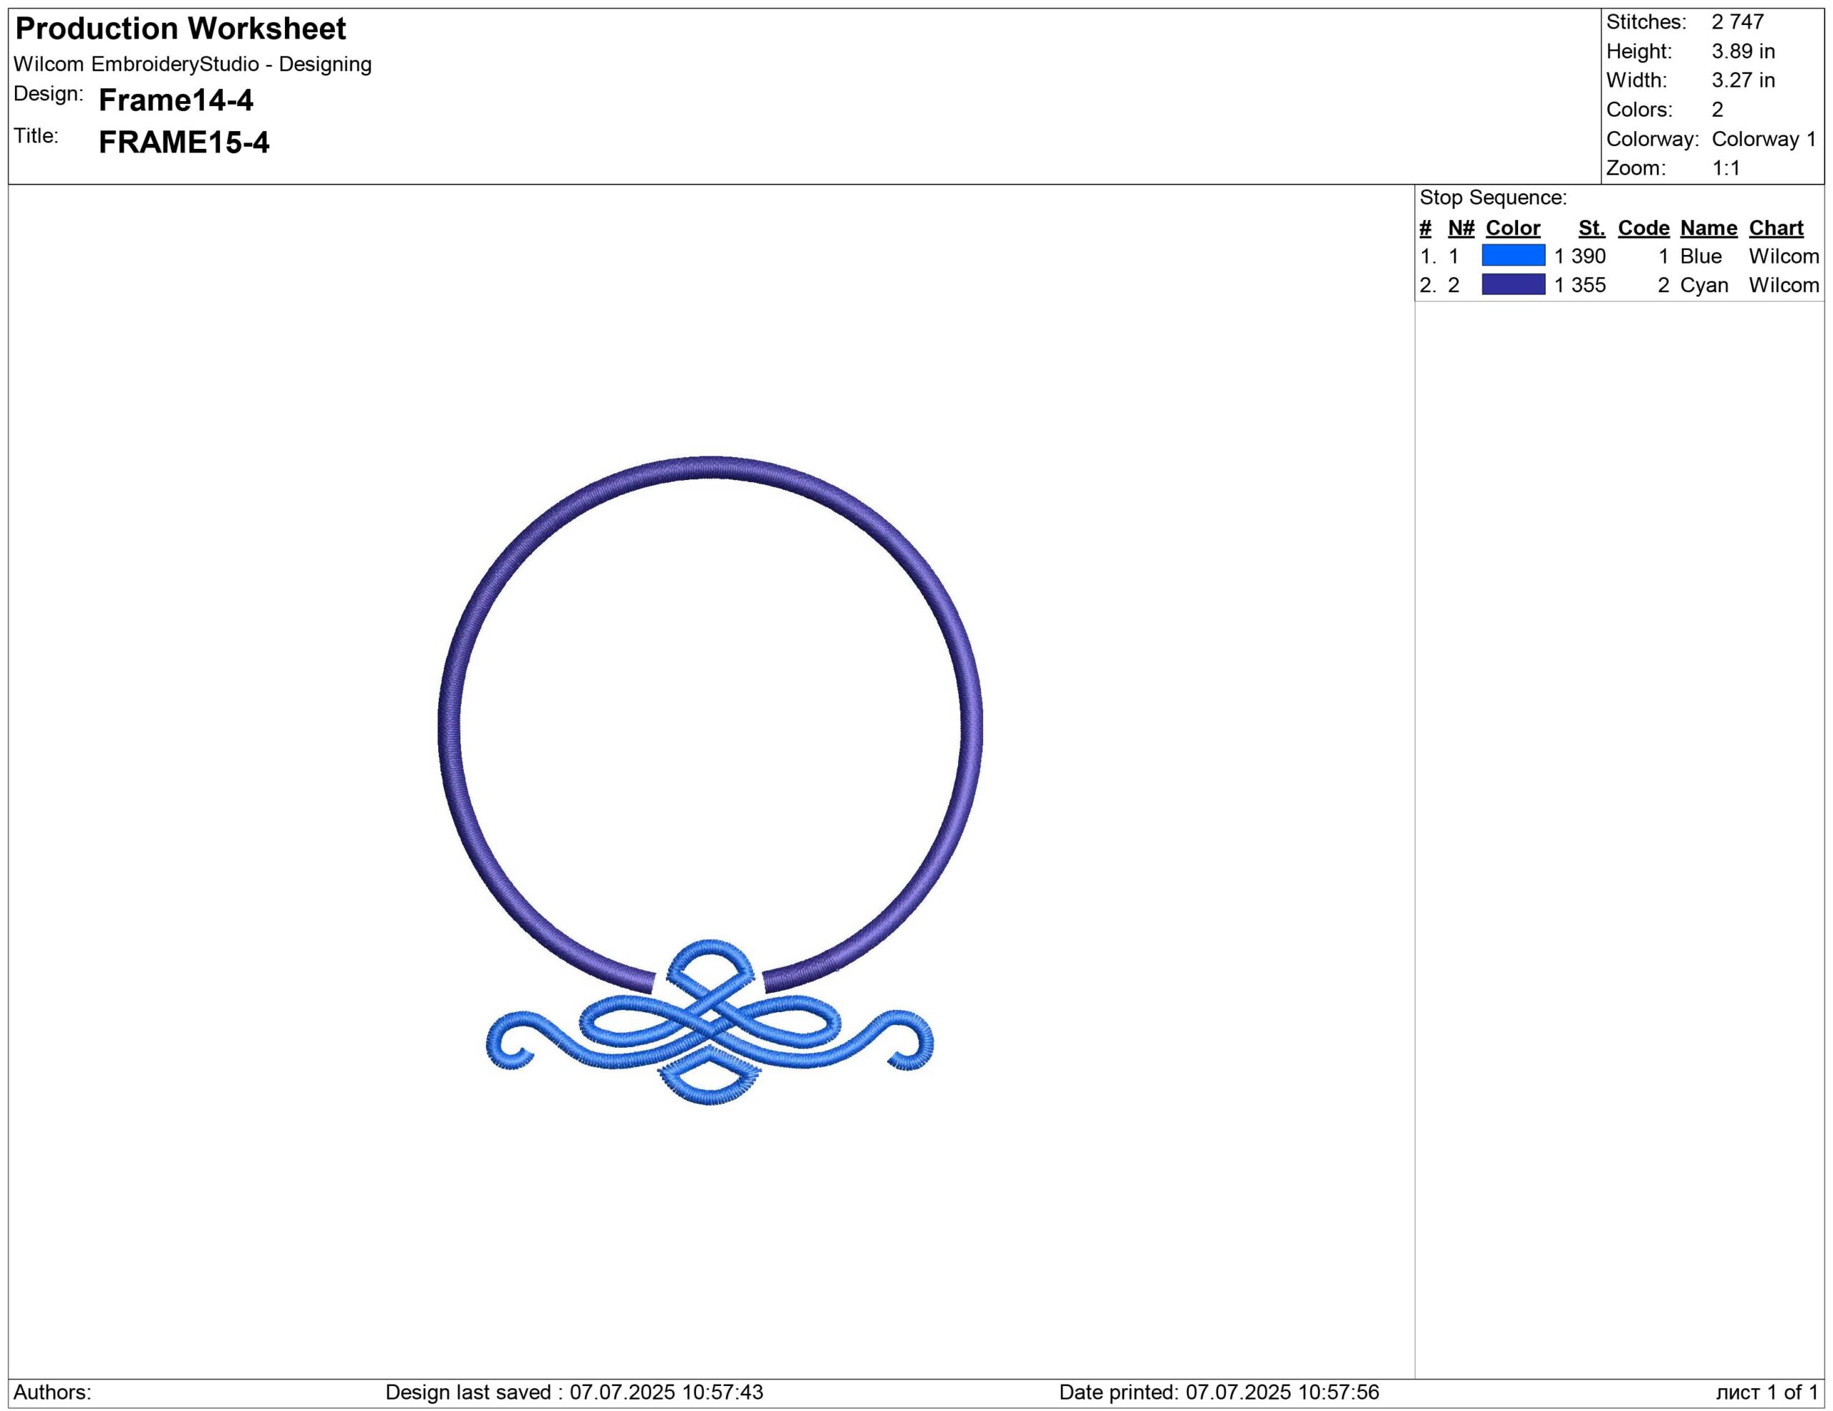
Task: Click the Zoom 1:1 value
Action: pos(1726,168)
